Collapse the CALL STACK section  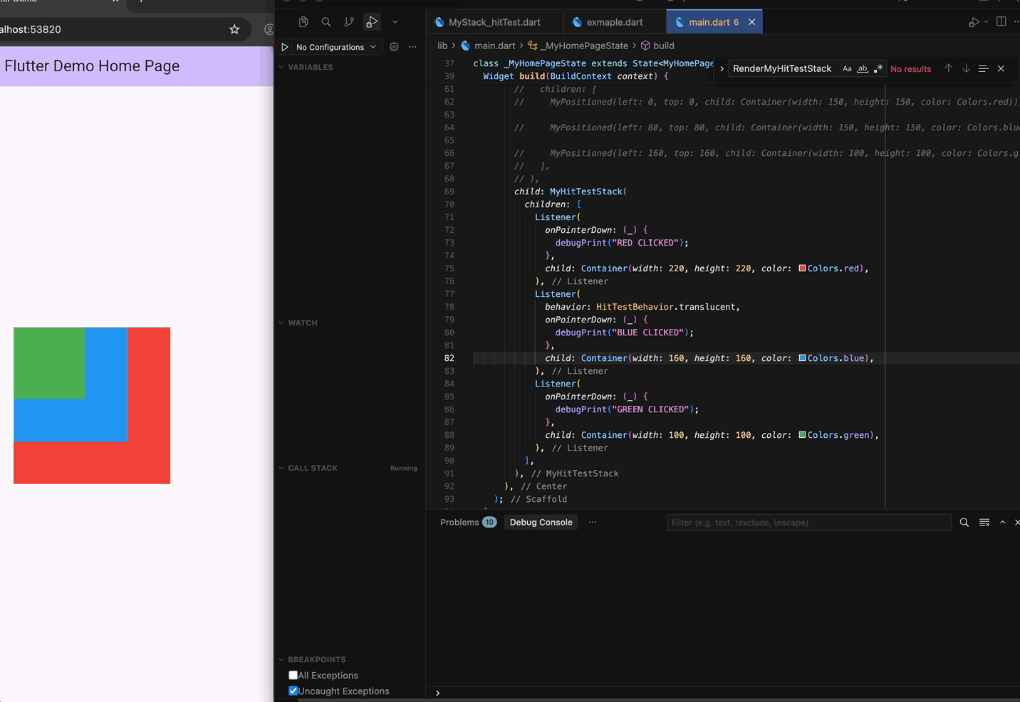313,468
